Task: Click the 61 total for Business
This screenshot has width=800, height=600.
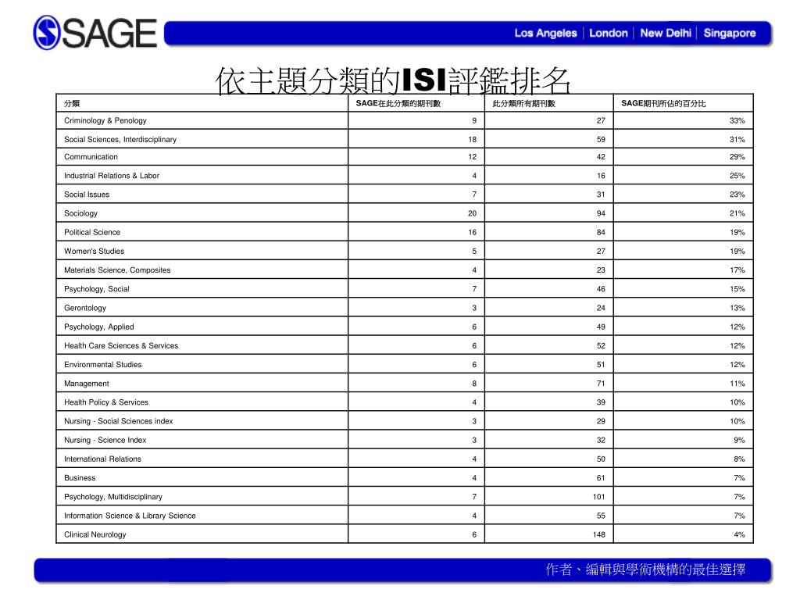Action: [601, 477]
